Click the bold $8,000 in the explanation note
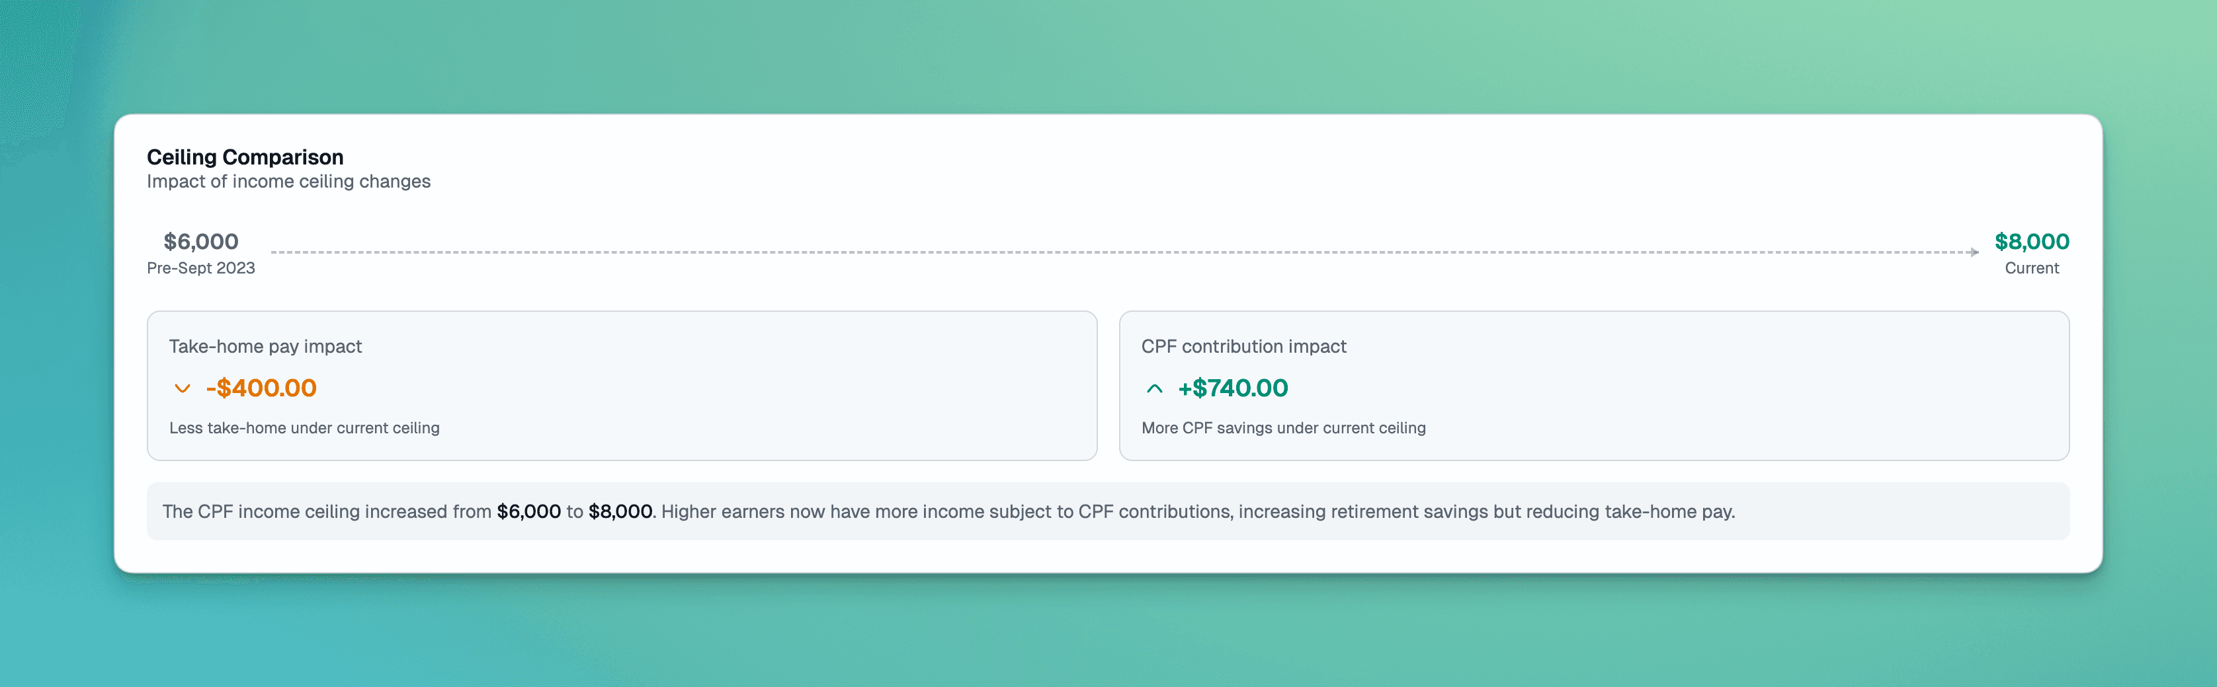The image size is (2217, 687). [620, 511]
